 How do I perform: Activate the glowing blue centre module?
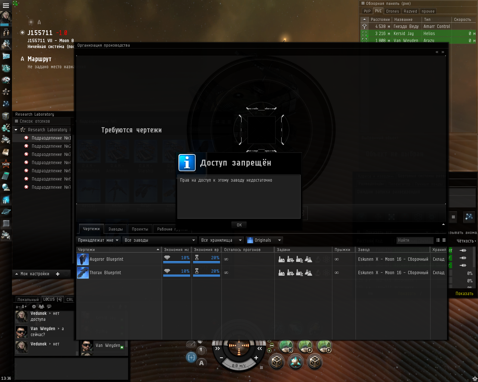tap(296, 362)
